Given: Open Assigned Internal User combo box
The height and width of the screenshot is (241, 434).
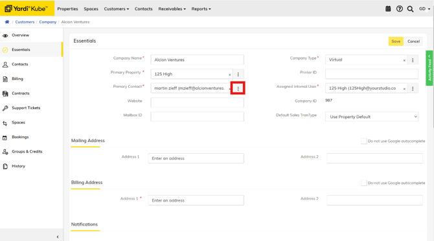Looking at the screenshot, I should click(x=366, y=89).
